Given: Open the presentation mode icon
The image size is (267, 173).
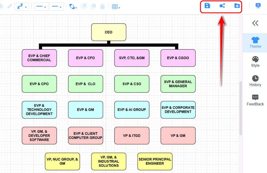Looking at the screenshot, I should 258,6.
